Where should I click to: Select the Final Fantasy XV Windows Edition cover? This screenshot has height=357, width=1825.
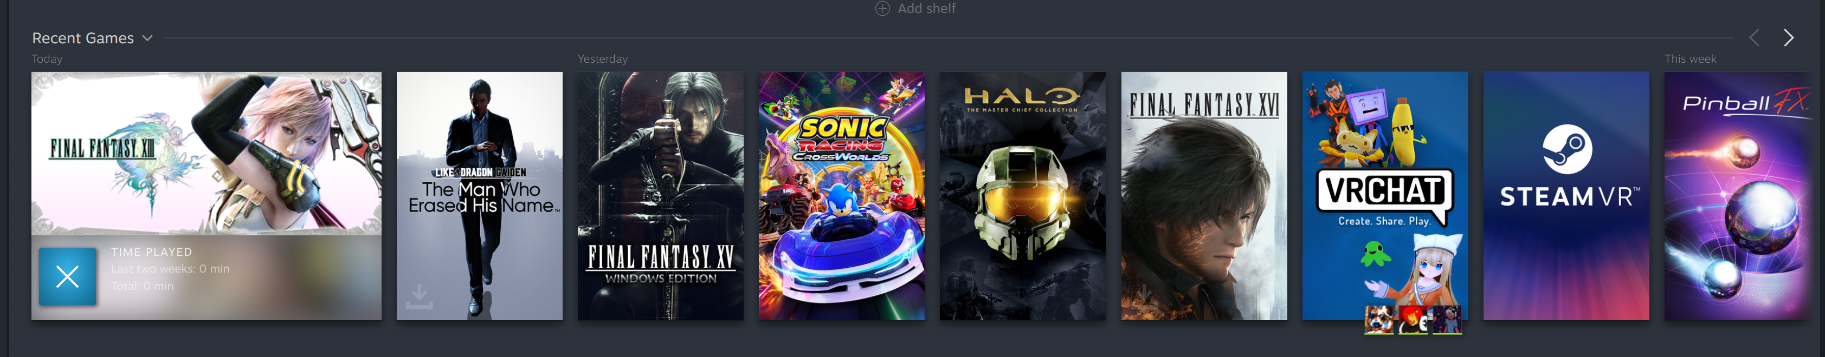tap(660, 196)
